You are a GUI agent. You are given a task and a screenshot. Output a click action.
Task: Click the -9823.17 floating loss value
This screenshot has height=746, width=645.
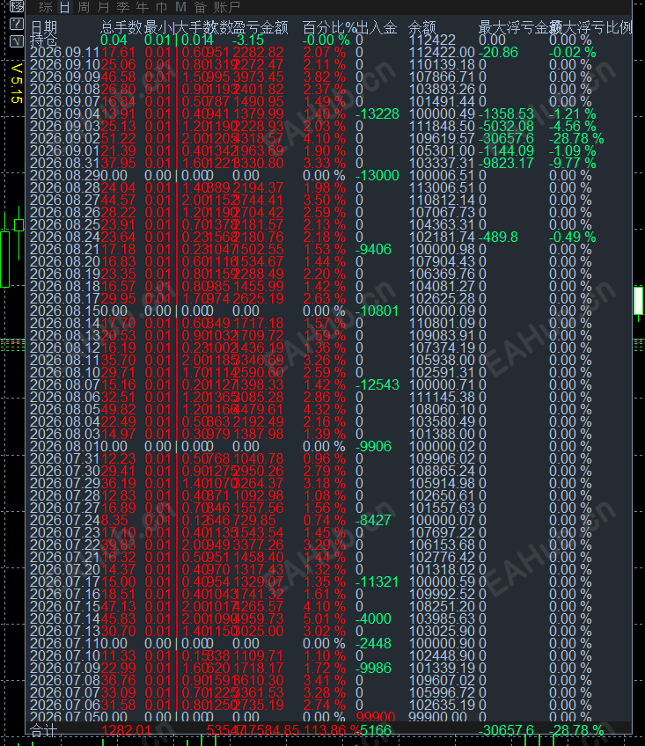507,164
